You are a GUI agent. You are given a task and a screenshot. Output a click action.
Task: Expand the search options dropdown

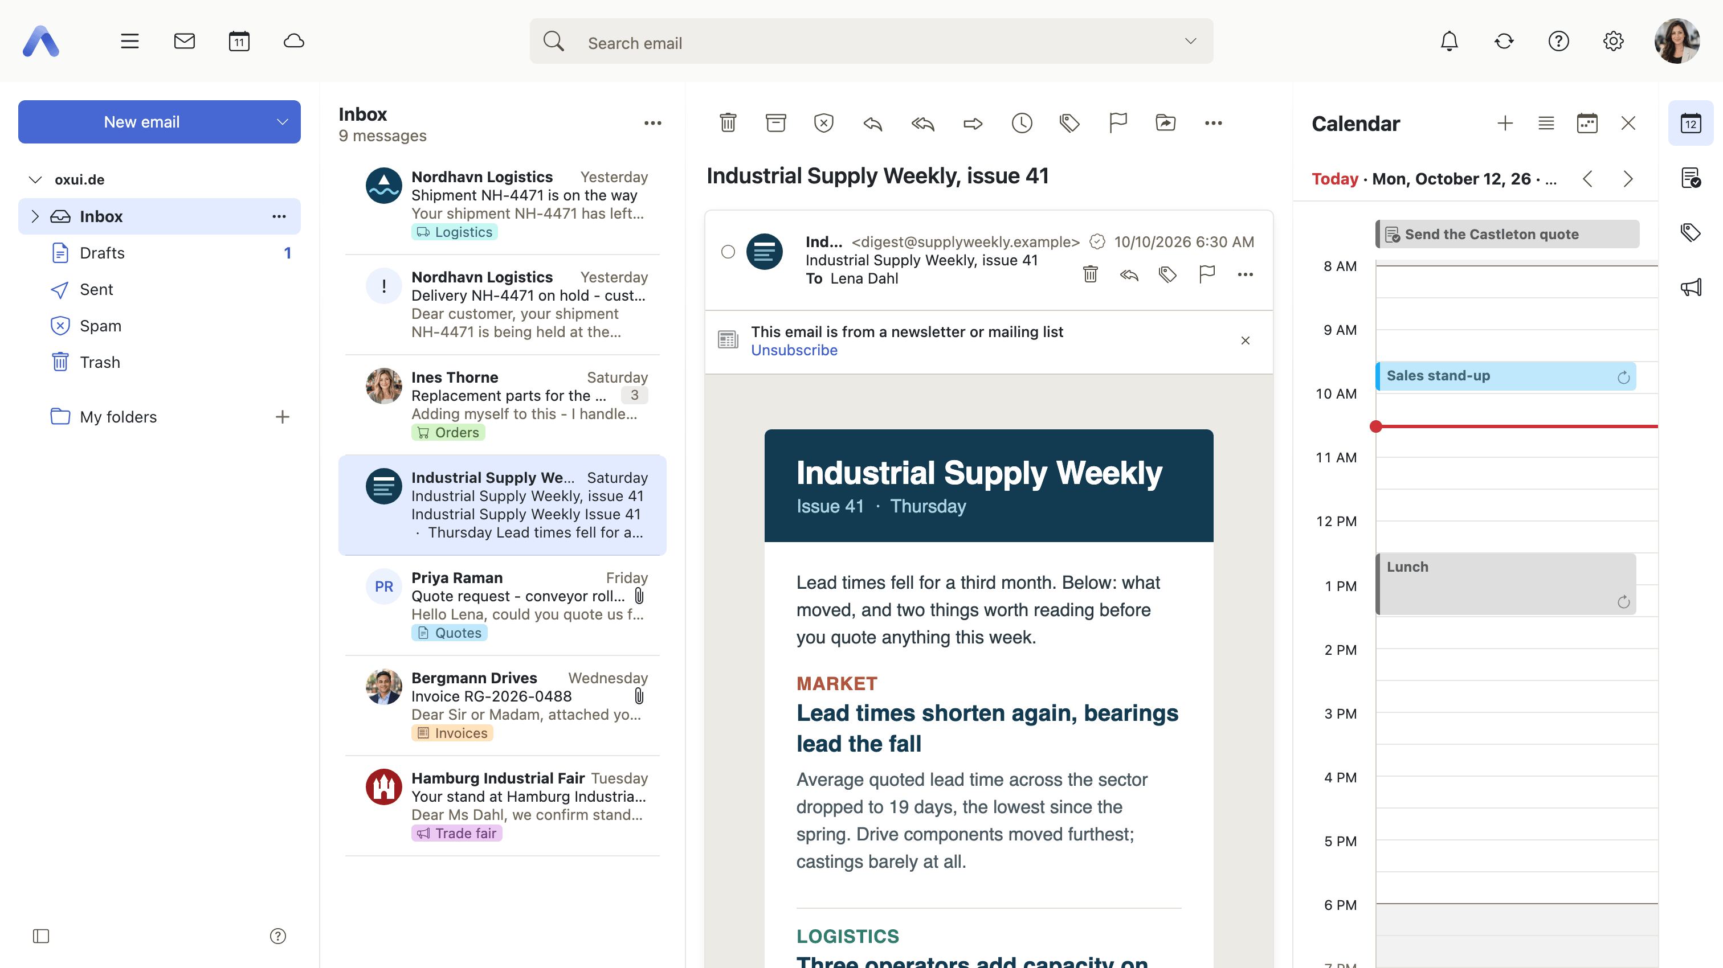[1191, 42]
